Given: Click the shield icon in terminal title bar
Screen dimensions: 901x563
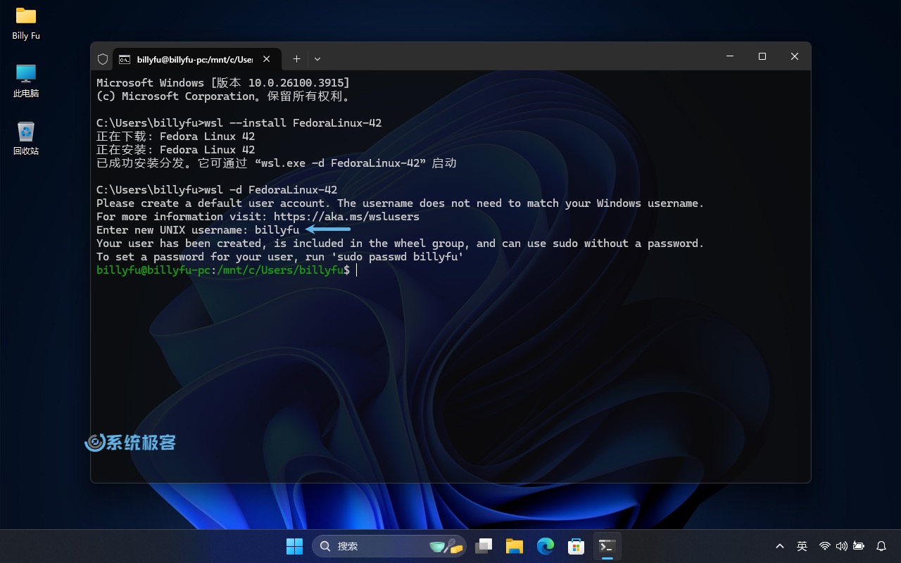Looking at the screenshot, I should pyautogui.click(x=103, y=59).
